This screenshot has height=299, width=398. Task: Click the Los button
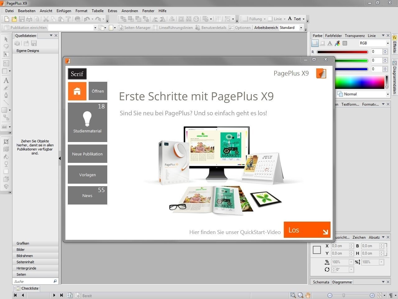click(x=307, y=230)
